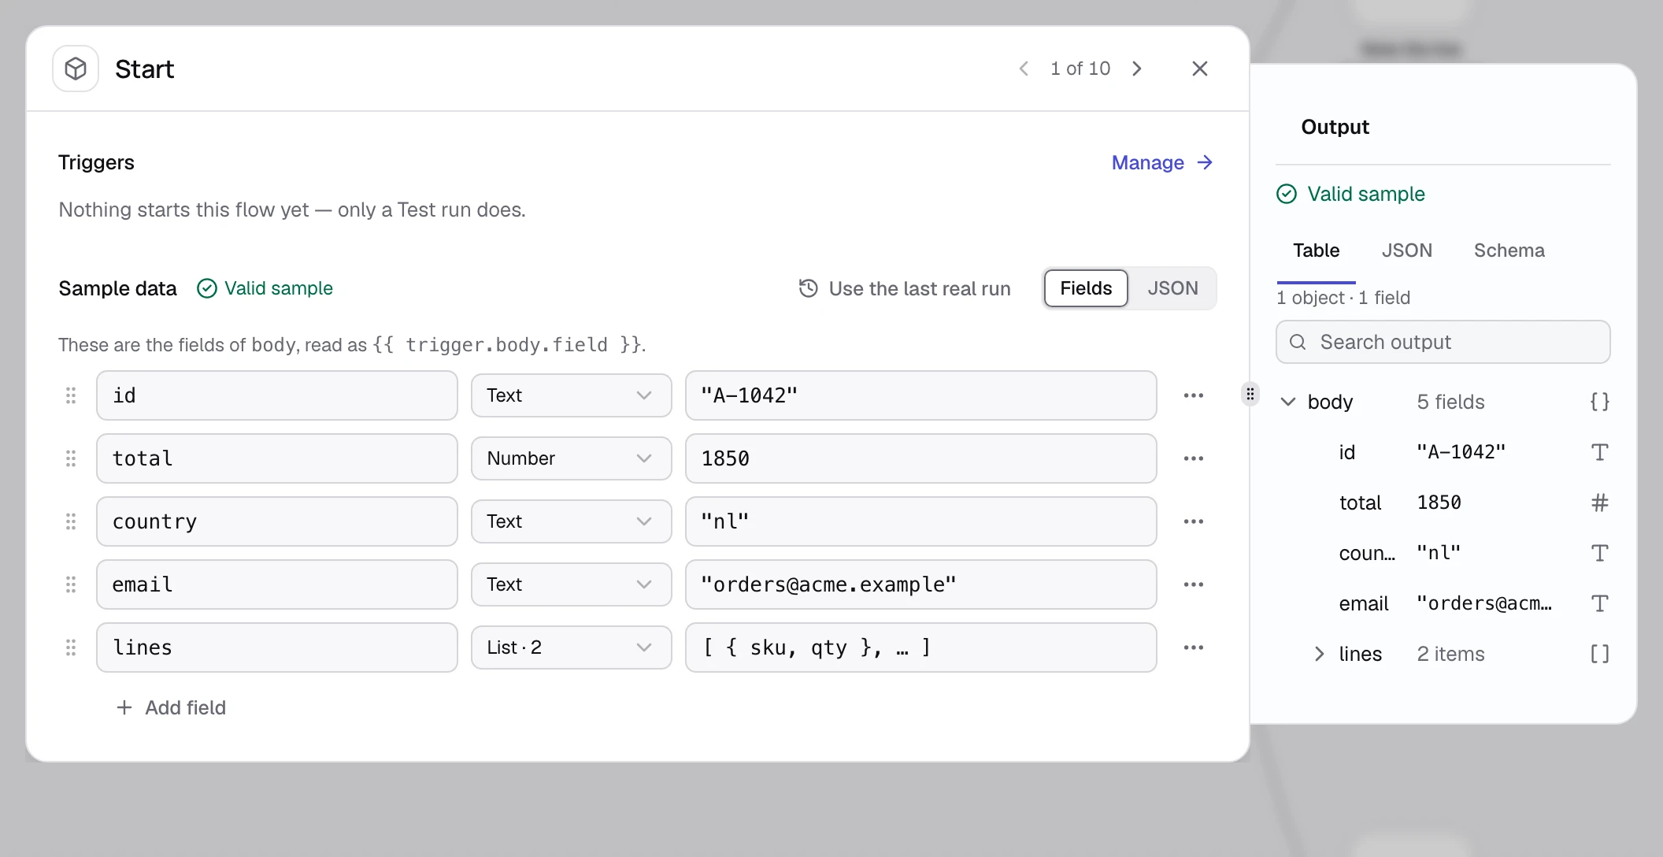1663x857 pixels.
Task: Grab the drag handle of the id row
Action: (71, 395)
